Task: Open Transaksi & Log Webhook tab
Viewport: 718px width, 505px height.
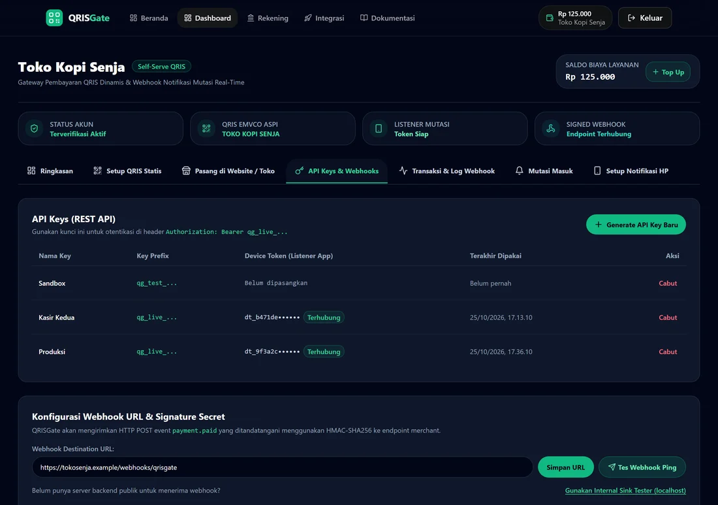Action: [446, 171]
